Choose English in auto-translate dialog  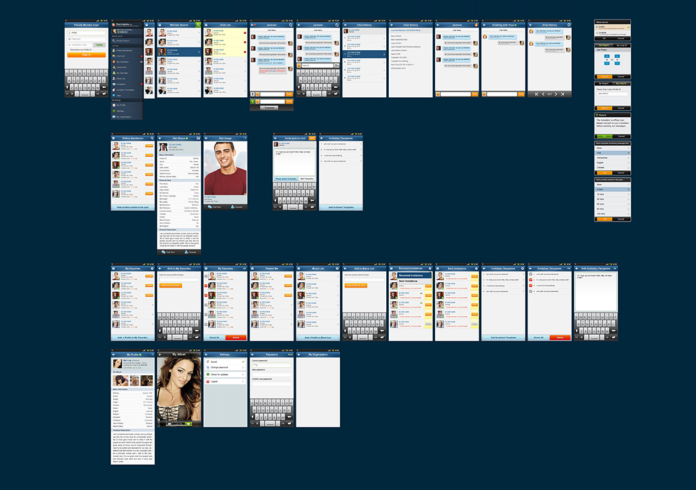click(613, 162)
